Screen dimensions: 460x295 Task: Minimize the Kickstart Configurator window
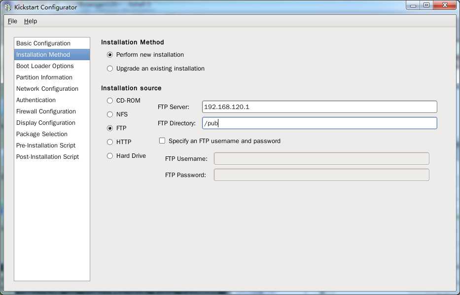(x=413, y=5)
